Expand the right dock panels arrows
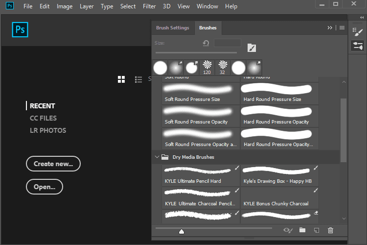367x245 pixels. point(362,17)
